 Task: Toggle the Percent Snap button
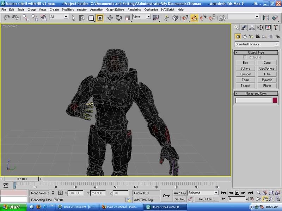click(203, 18)
